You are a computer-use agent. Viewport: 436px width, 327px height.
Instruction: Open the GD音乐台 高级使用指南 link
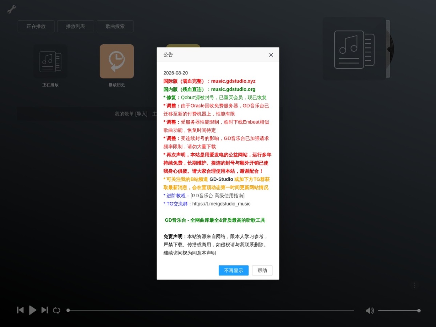[218, 195]
